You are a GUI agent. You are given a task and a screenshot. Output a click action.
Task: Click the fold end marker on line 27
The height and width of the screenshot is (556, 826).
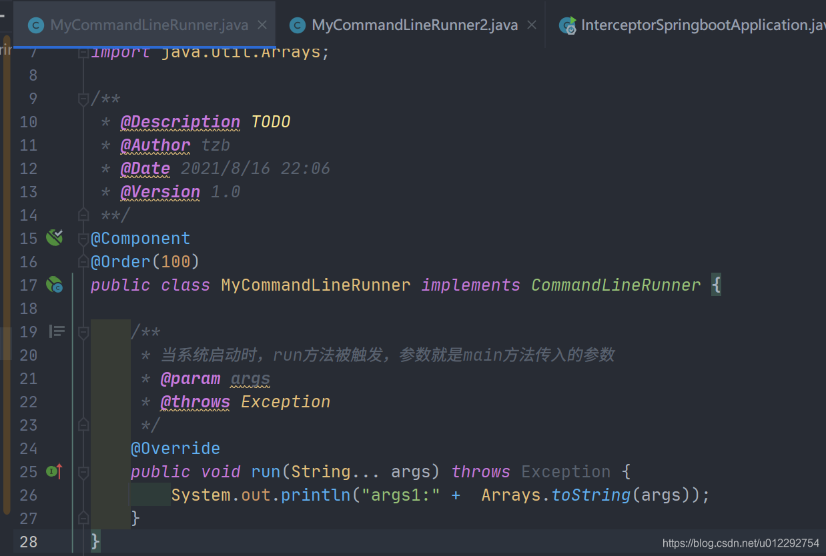point(83,518)
